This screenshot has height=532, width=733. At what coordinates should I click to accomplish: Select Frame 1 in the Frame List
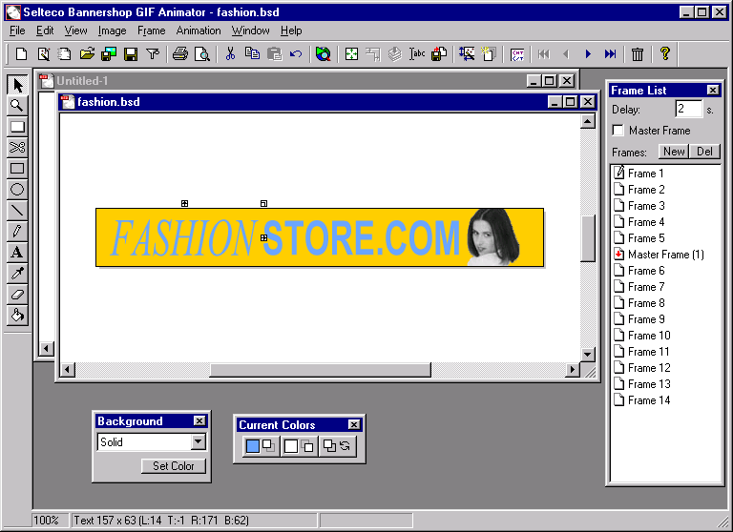(x=645, y=174)
